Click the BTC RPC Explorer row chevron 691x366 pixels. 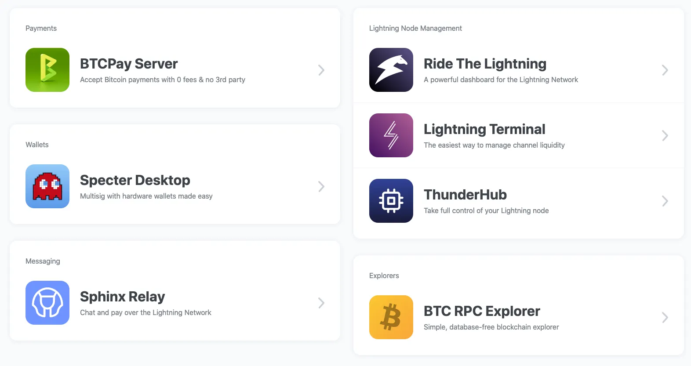click(665, 318)
